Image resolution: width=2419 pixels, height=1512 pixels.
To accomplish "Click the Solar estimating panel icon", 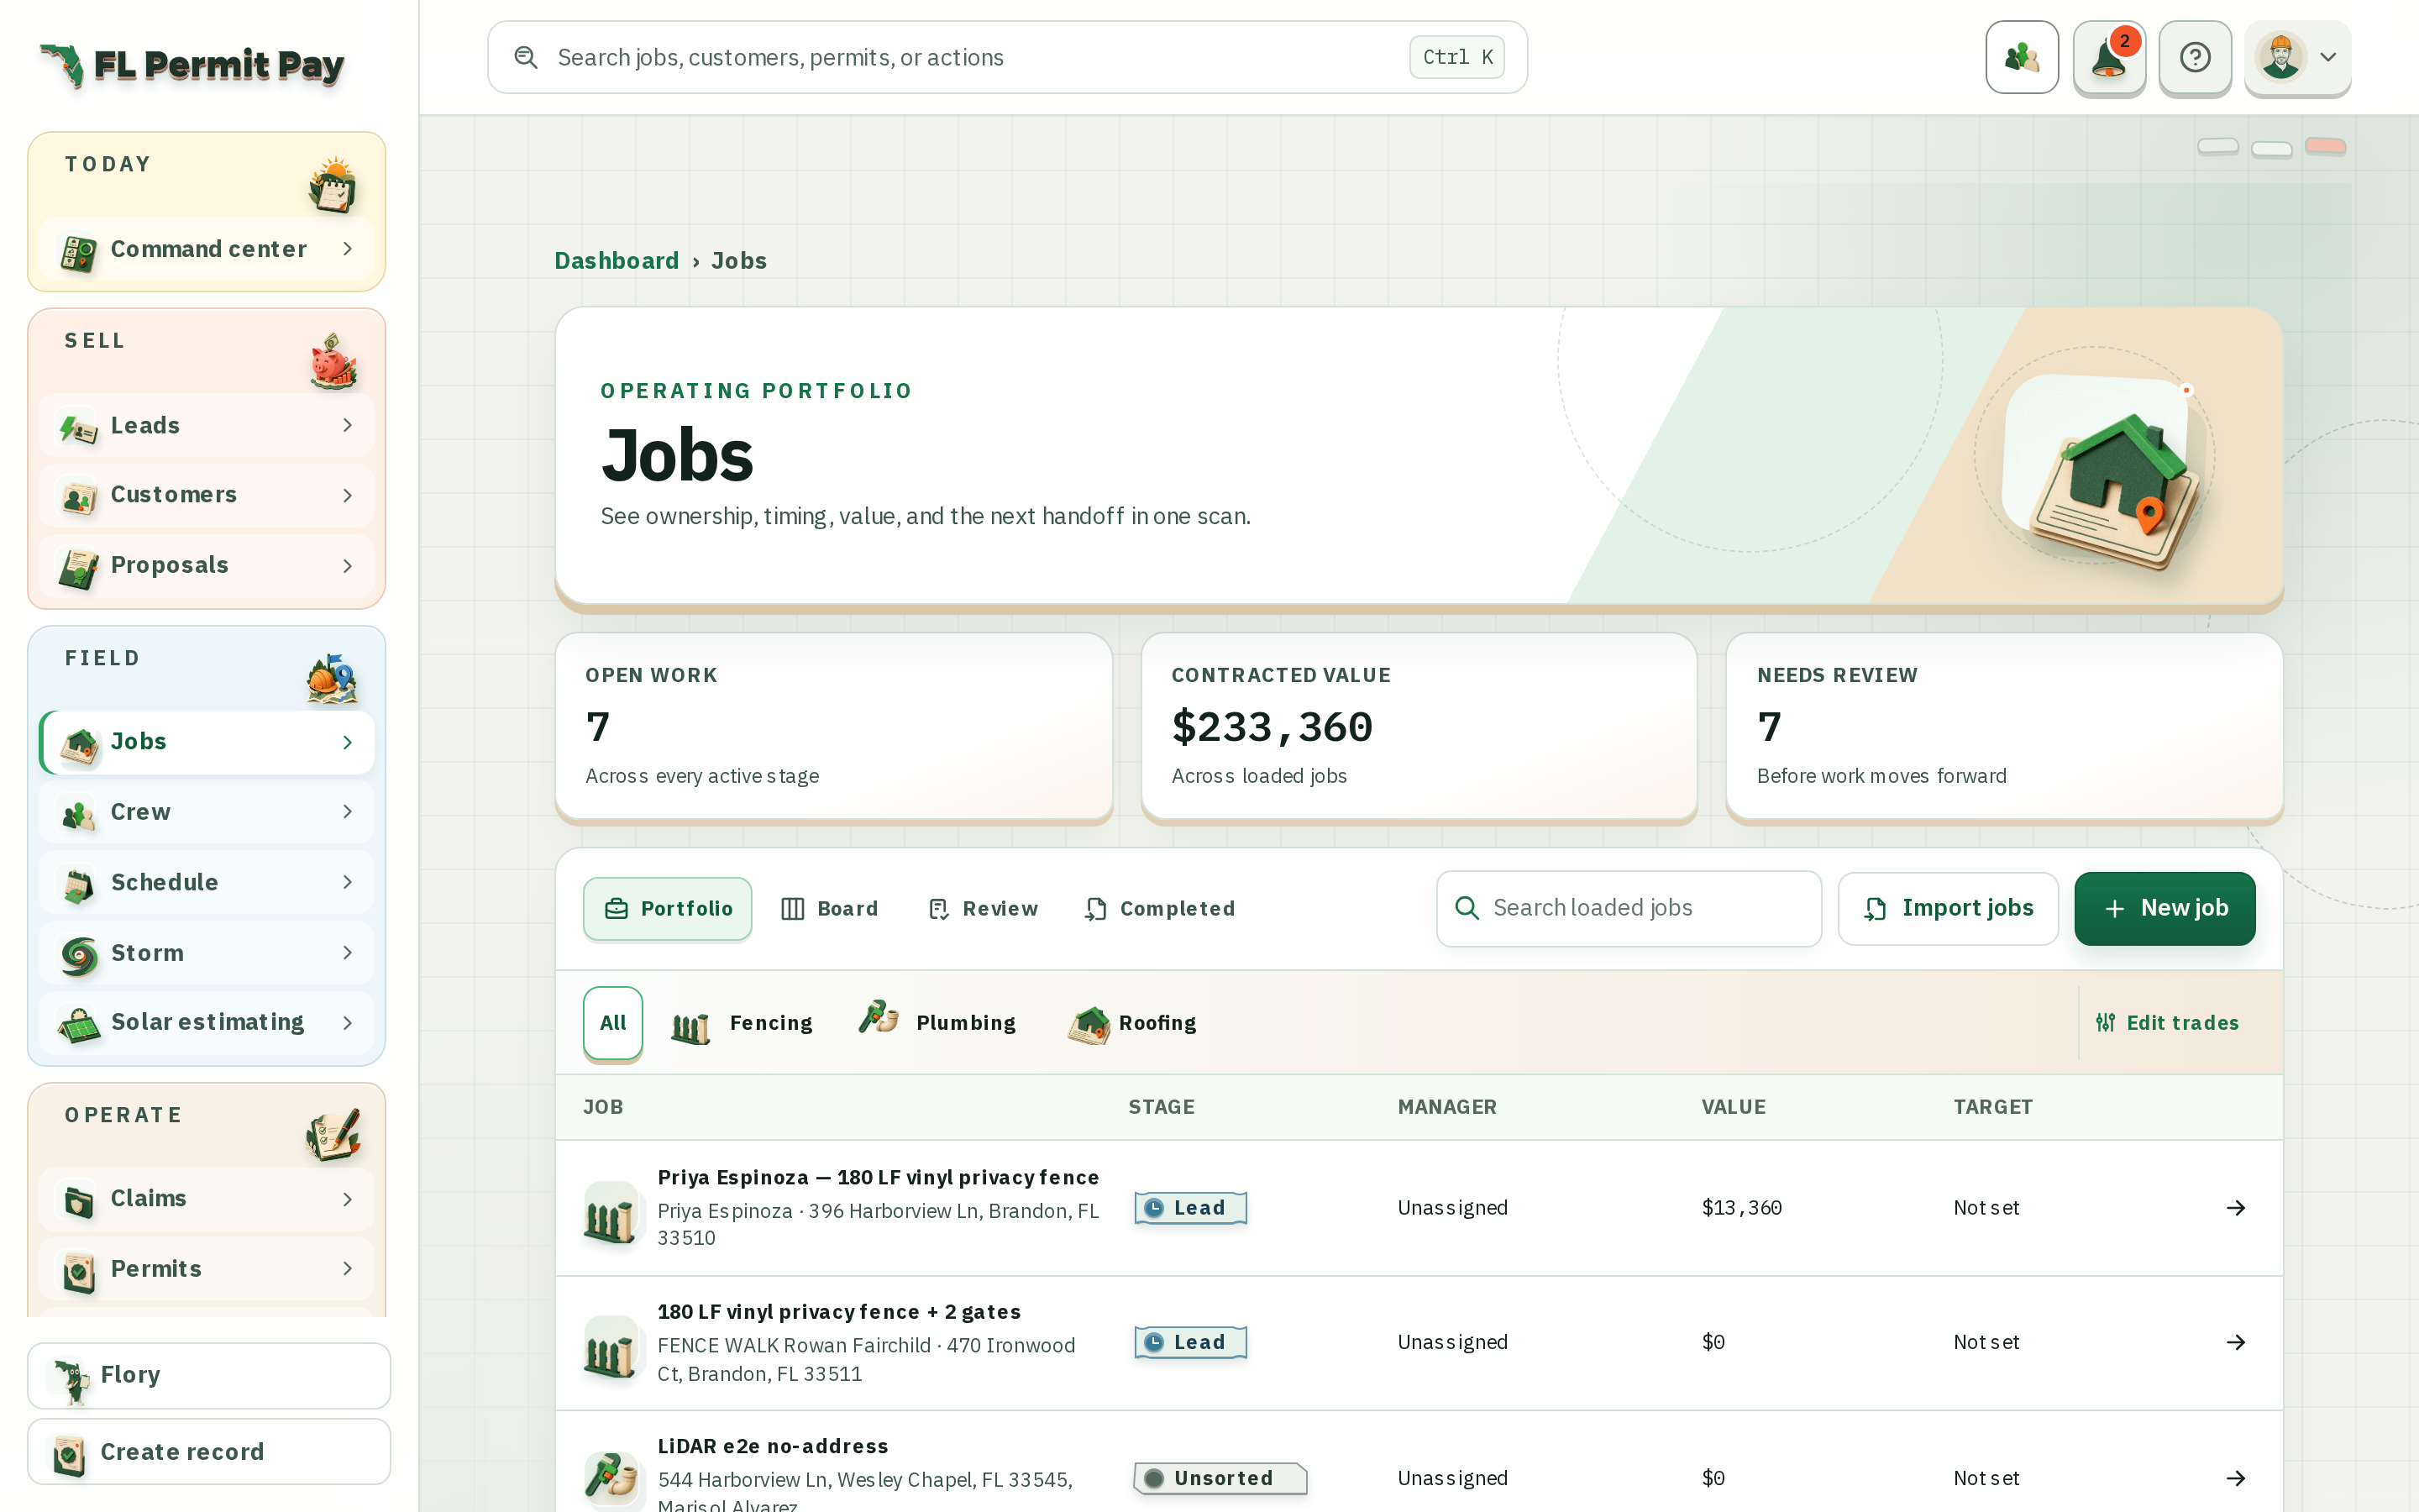I will 78,1024.
